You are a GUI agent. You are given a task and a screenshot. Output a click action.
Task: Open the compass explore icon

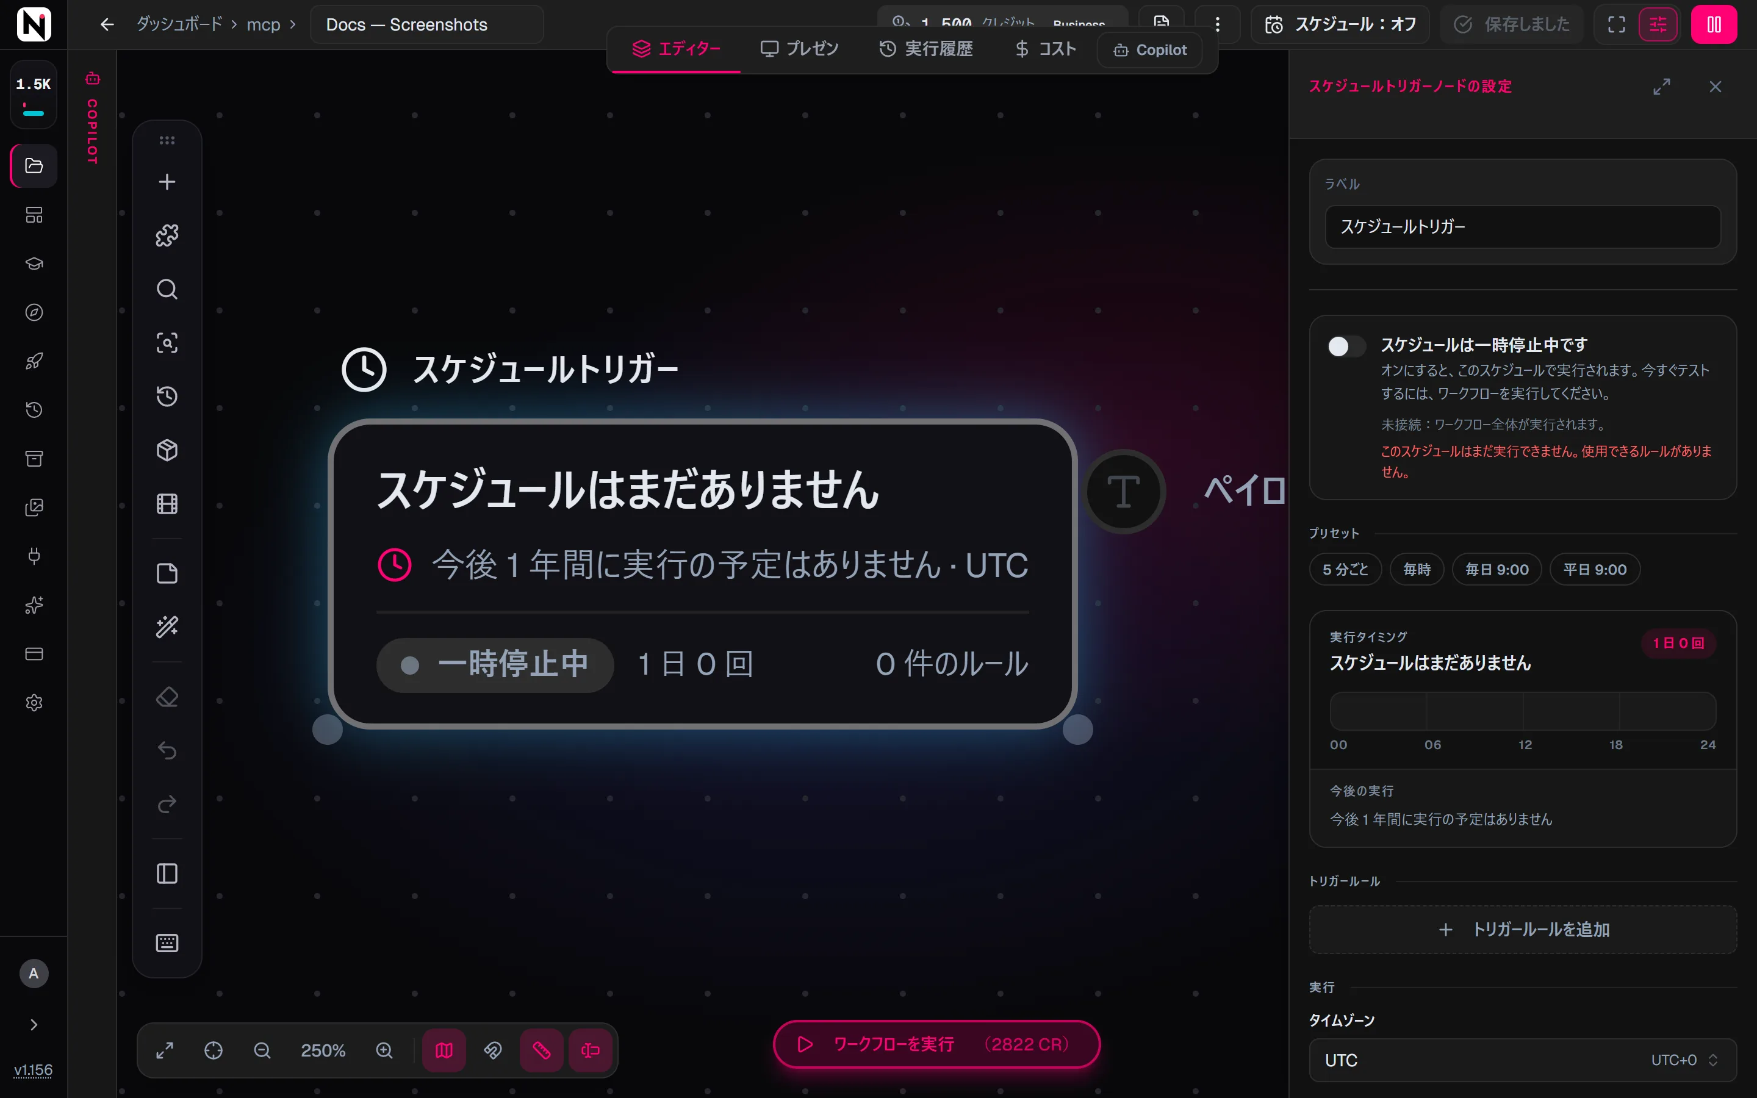[34, 312]
